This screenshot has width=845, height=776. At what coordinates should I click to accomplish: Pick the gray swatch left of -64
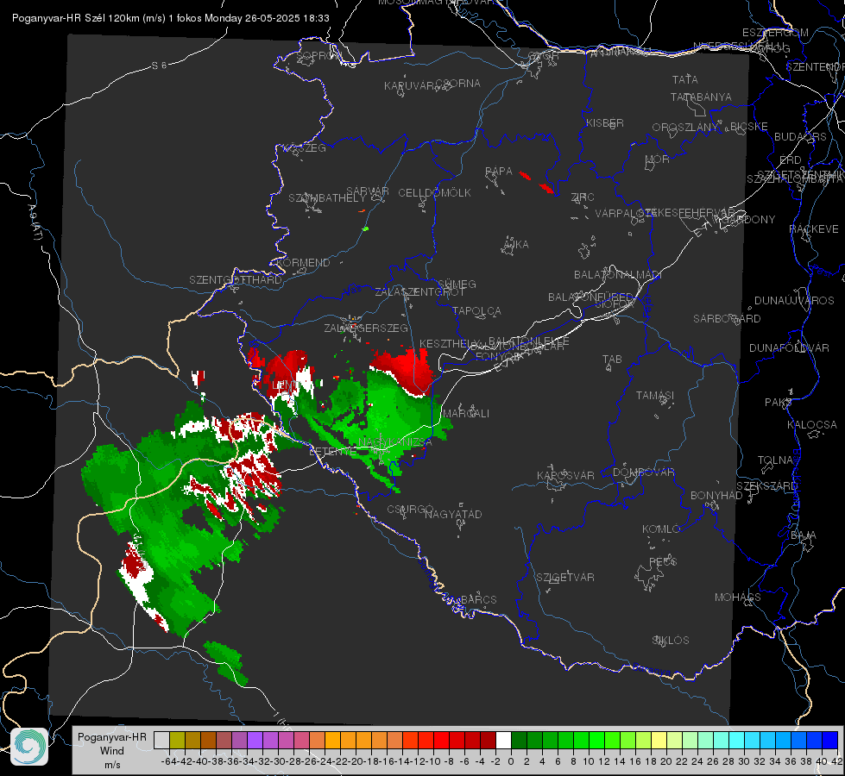[x=161, y=740]
